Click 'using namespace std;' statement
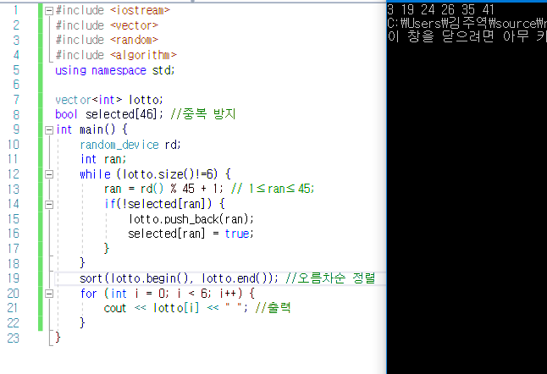Viewport: 547px width, 374px height. (x=115, y=70)
